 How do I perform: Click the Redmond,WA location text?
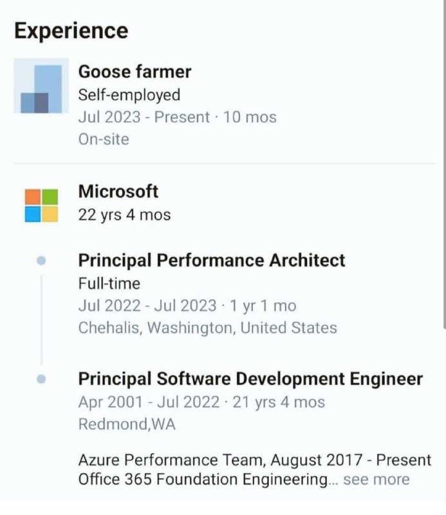127,424
